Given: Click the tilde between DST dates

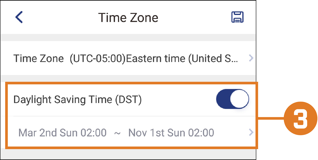Looking at the screenshot, I should pos(117,133).
